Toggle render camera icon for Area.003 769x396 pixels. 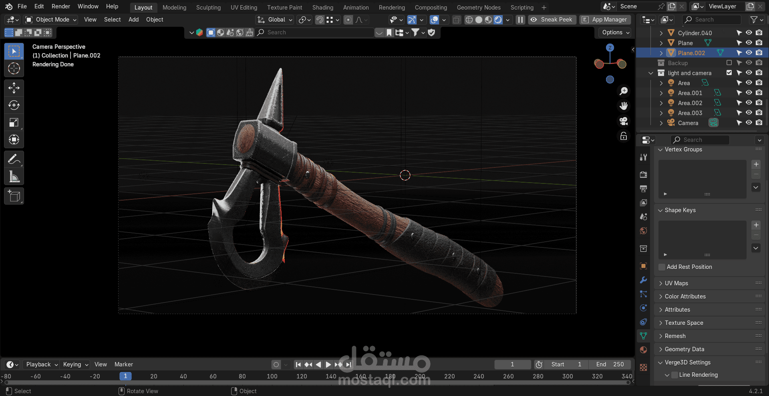pyautogui.click(x=759, y=113)
